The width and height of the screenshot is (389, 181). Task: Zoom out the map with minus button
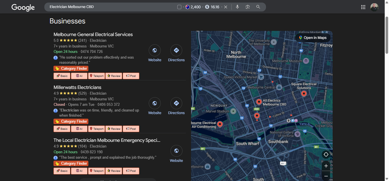pyautogui.click(x=326, y=176)
